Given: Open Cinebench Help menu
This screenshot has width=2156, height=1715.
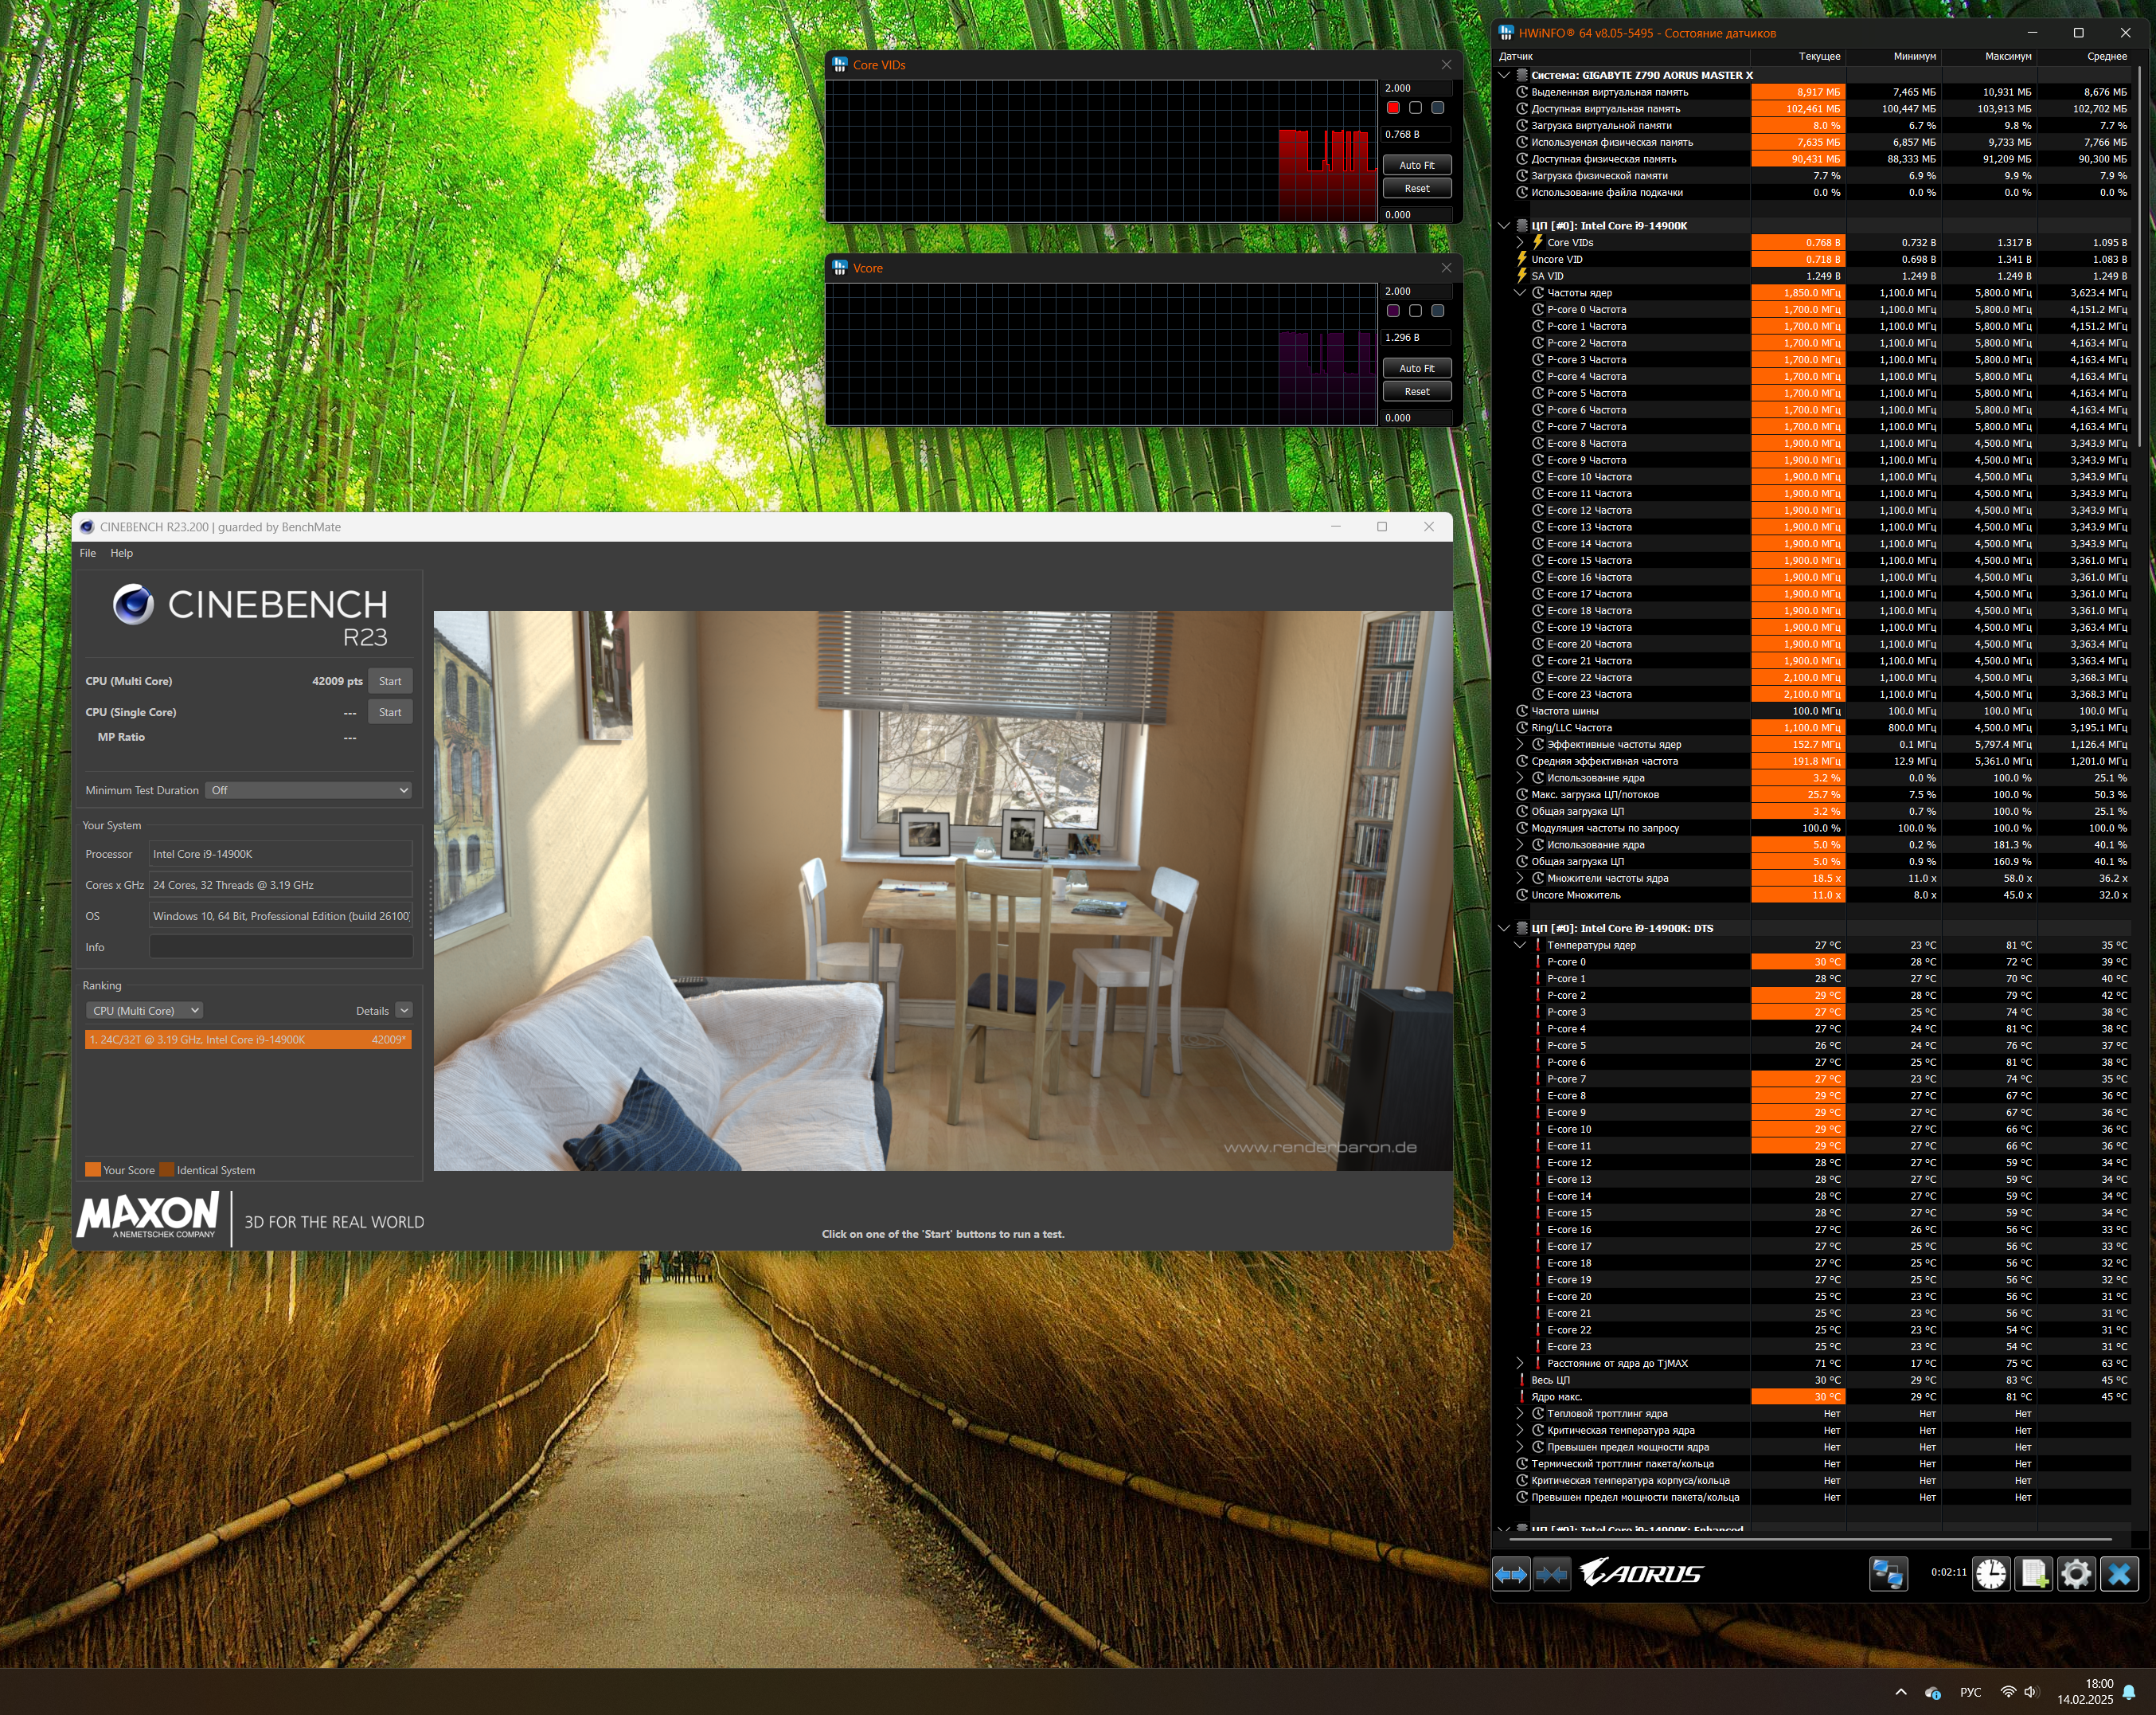Looking at the screenshot, I should [121, 554].
